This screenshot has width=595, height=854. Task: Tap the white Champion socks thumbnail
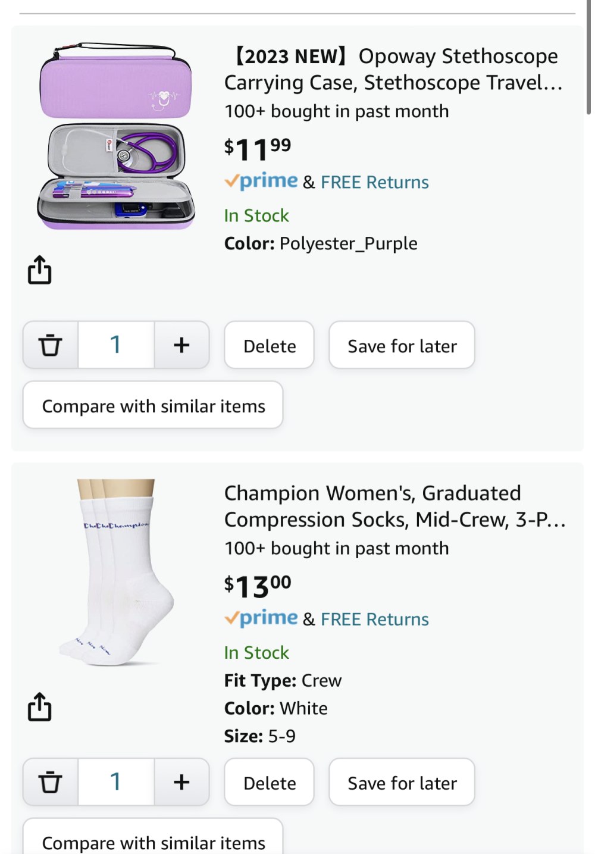point(117,573)
